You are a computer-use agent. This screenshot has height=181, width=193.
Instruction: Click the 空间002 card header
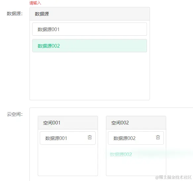point(136,122)
